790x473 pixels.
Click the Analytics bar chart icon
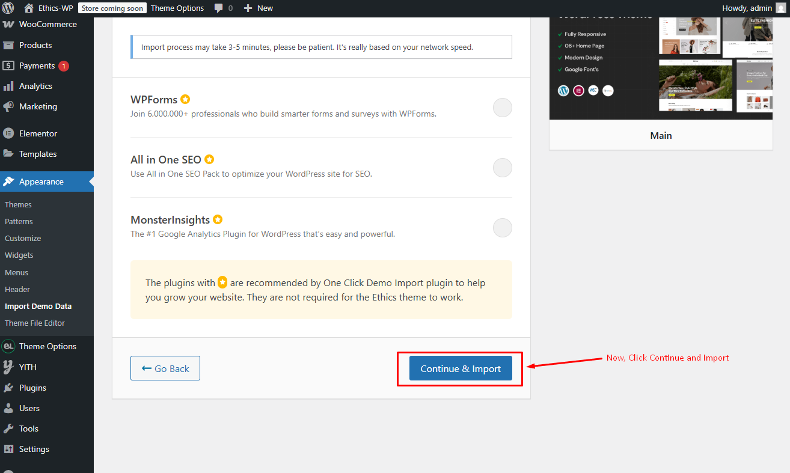point(8,86)
